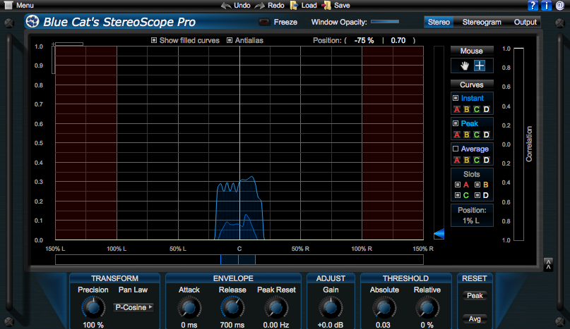Click Average curve slot C letter
This screenshot has width=570, height=329.
pyautogui.click(x=476, y=160)
